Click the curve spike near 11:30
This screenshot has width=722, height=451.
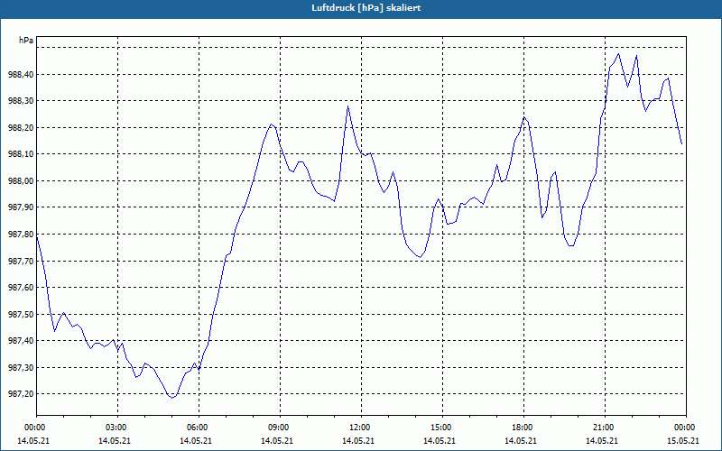click(347, 106)
